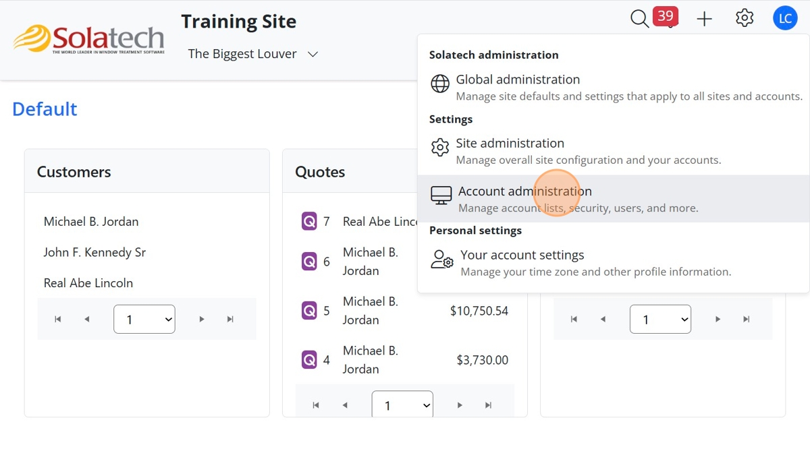Open the right panel page number dropdown
Image resolution: width=810 pixels, height=451 pixels.
pyautogui.click(x=660, y=319)
